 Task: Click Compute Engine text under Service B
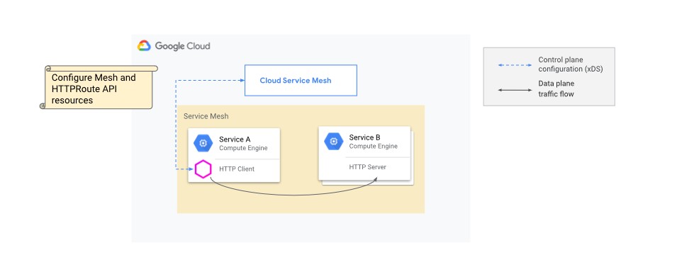373,146
